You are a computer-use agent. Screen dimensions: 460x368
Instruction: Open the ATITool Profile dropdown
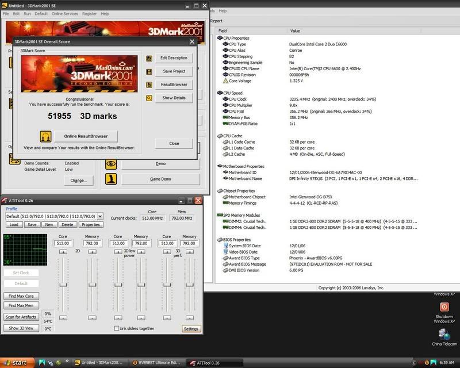point(100,216)
